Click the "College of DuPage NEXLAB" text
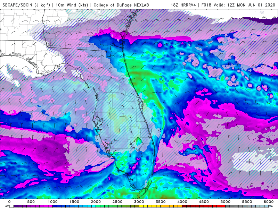The width and height of the screenshot is (278, 208). click(121, 5)
